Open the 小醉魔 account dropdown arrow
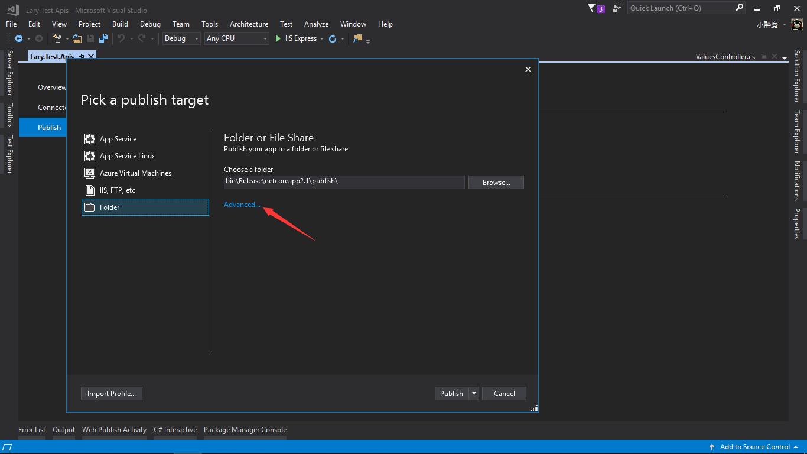 click(785, 25)
